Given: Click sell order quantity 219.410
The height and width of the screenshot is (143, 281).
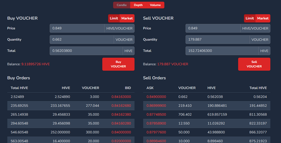Looking at the screenshot, I should click(x=185, y=106).
